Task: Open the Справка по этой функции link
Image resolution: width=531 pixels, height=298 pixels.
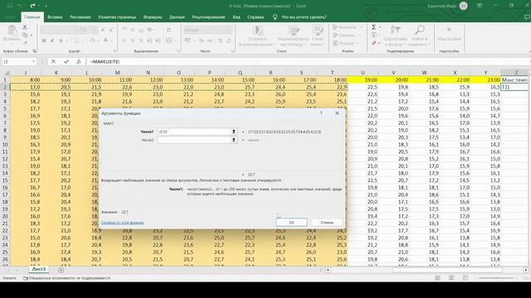Action: point(122,223)
